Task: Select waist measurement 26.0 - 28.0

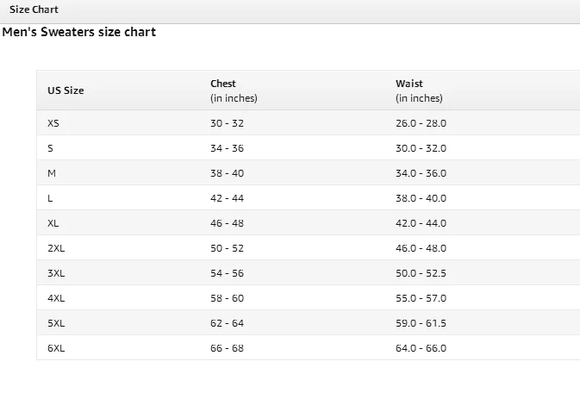Action: [x=421, y=123]
